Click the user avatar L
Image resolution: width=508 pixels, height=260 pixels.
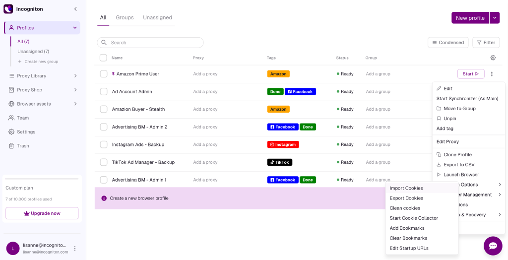(13, 248)
